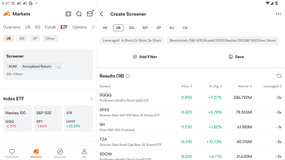Viewport: 285px width, 160px height.
Task: Open the SQQQ result row
Action: (191, 97)
